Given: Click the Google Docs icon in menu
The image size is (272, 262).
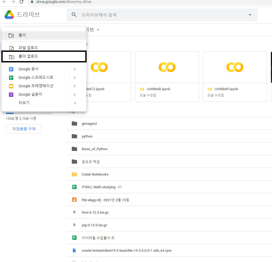Looking at the screenshot, I should (x=11, y=69).
